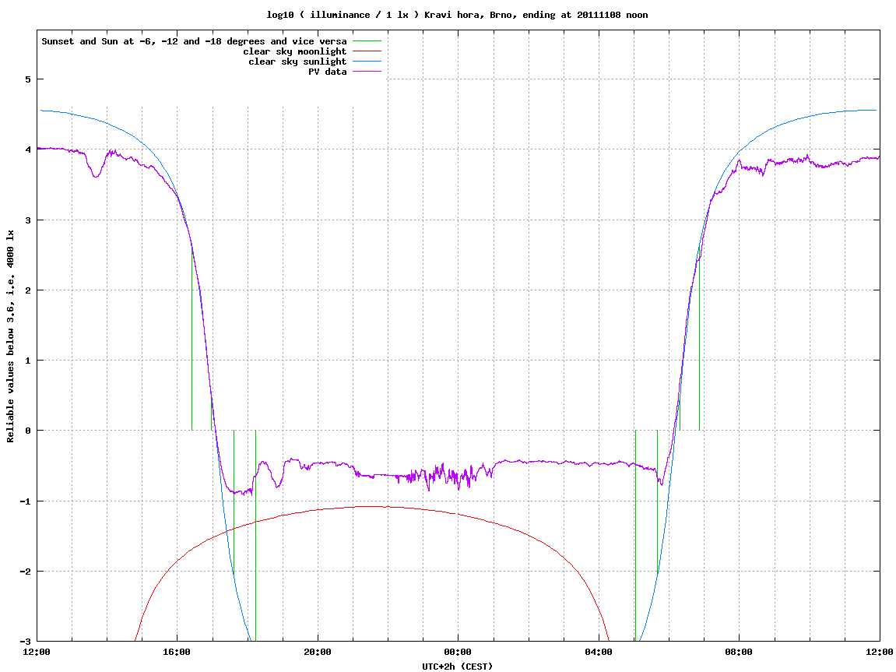Click the legend label 'PV data'
Screen dimensions: 896x672
(x=328, y=72)
